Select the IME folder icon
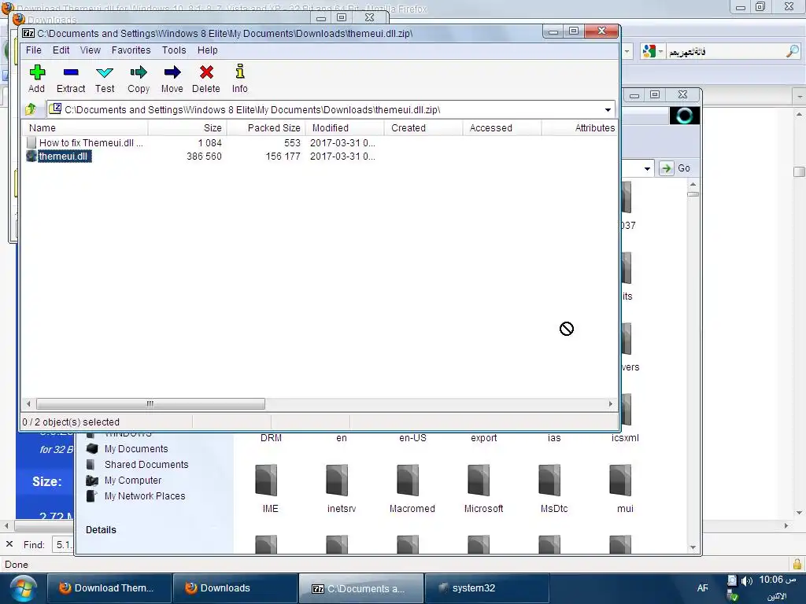This screenshot has width=806, height=604. pos(267,481)
